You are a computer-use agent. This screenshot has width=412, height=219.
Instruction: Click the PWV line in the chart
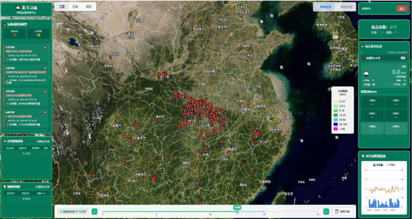[383, 189]
